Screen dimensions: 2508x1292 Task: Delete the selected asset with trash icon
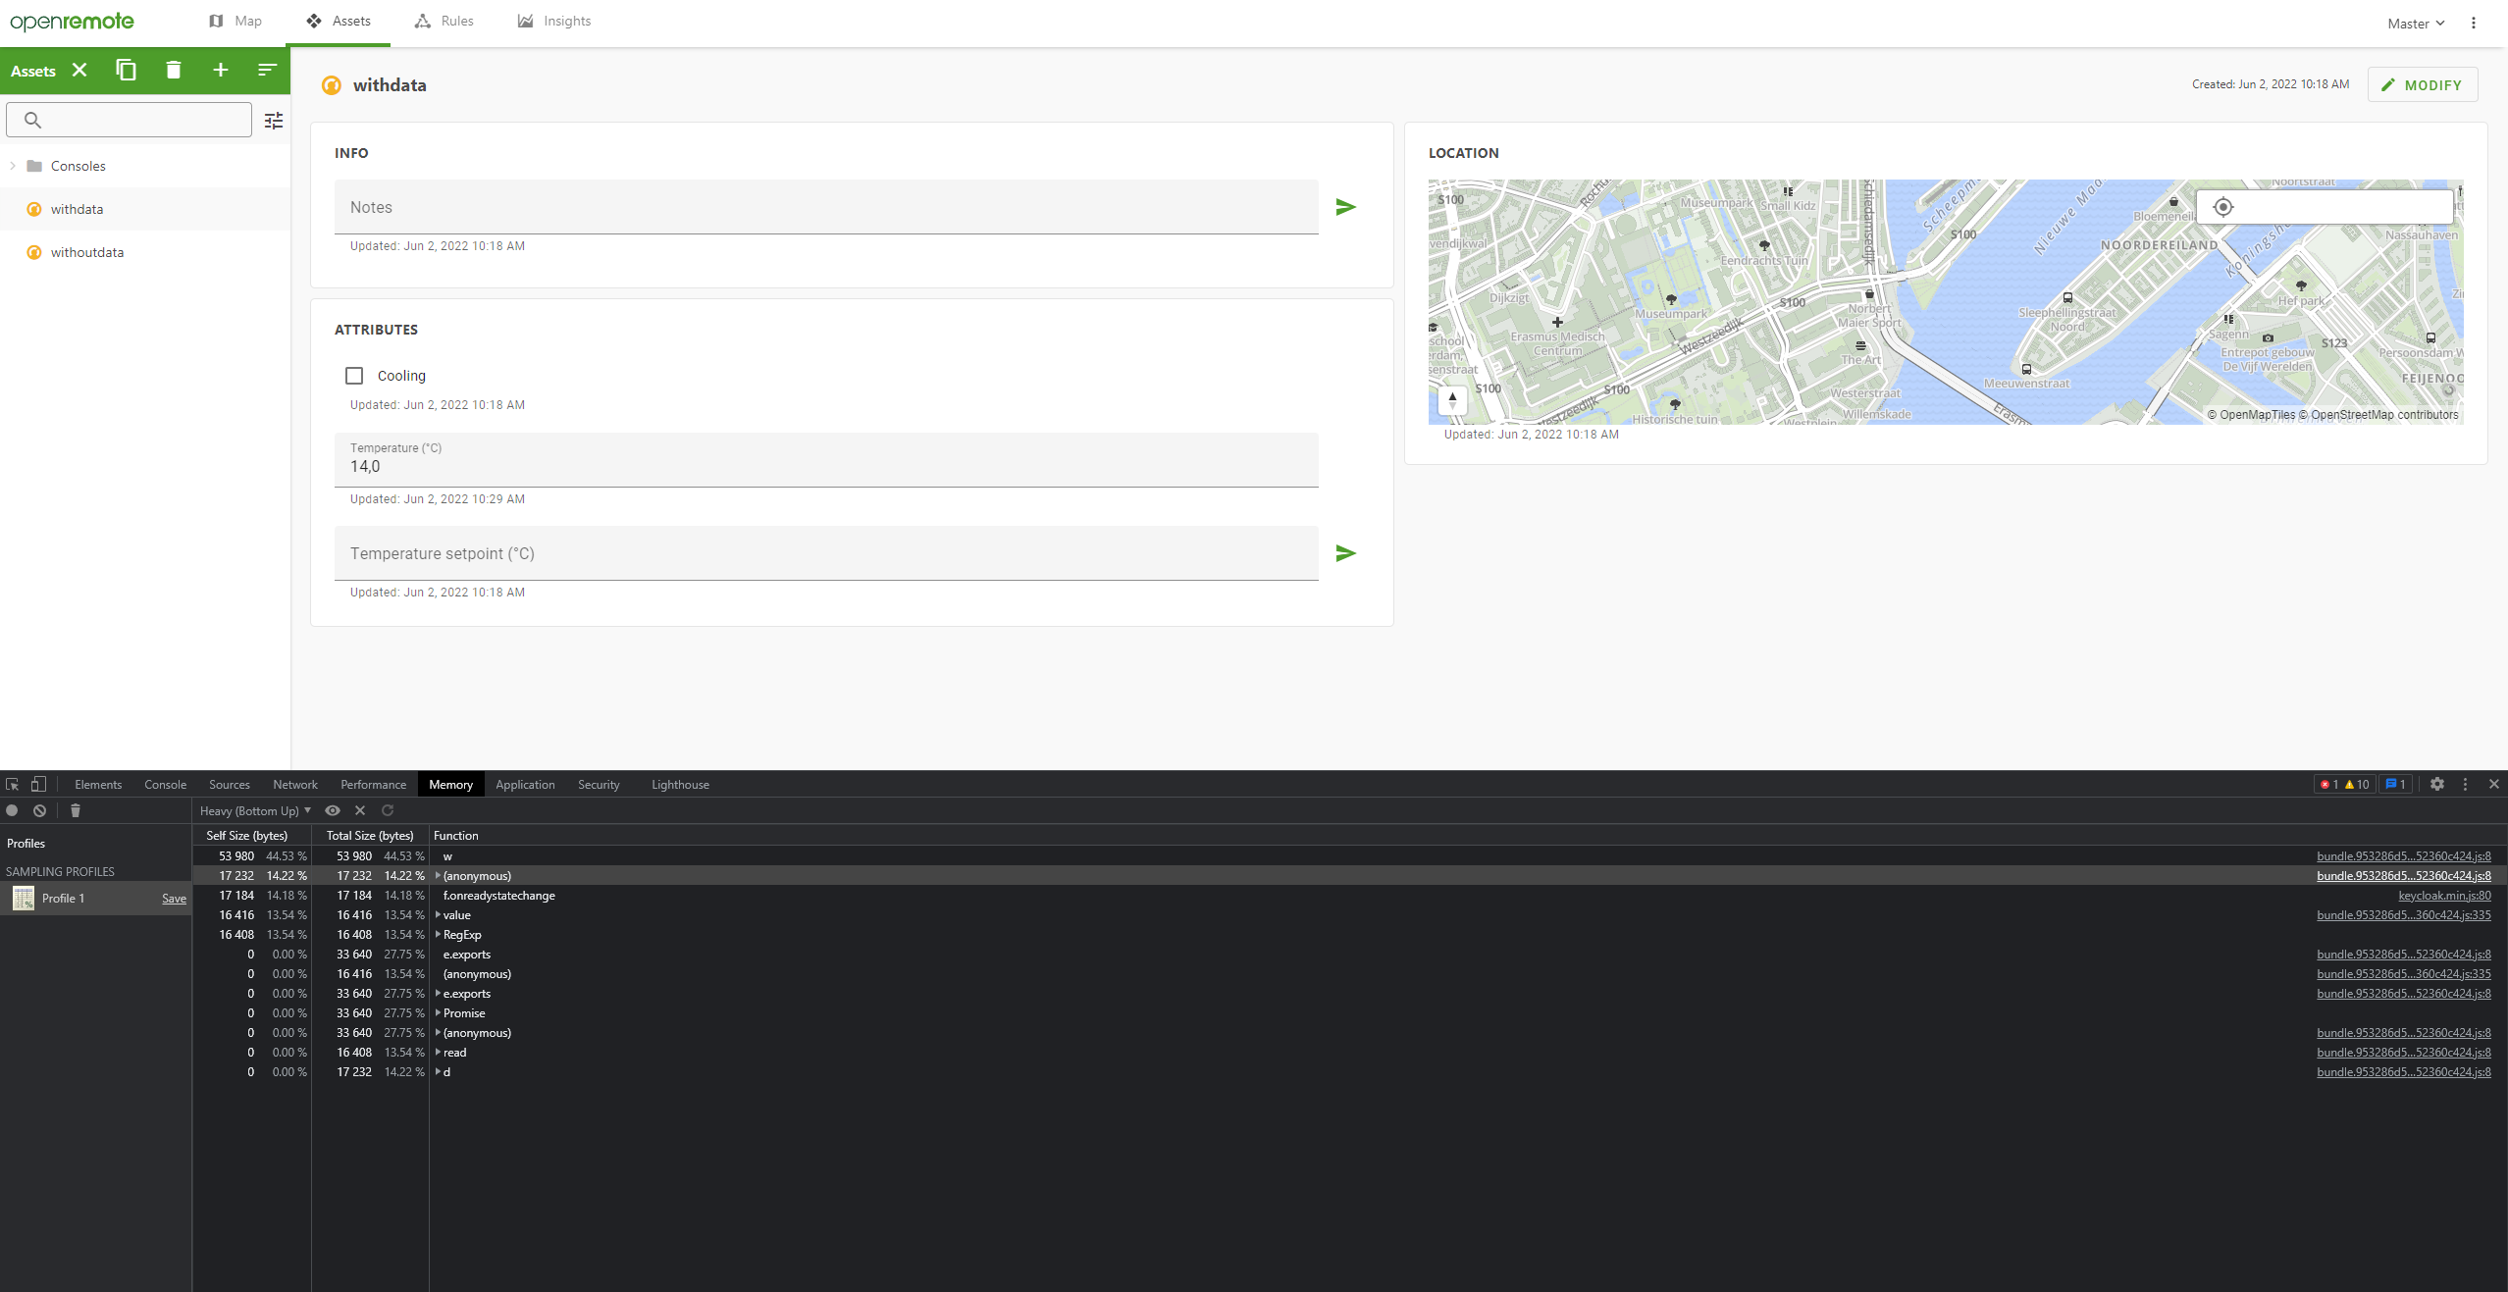pyautogui.click(x=174, y=70)
